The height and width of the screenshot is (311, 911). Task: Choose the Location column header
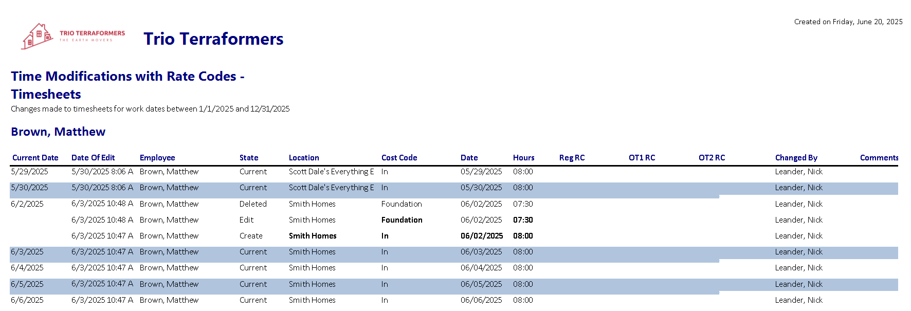pyautogui.click(x=304, y=158)
